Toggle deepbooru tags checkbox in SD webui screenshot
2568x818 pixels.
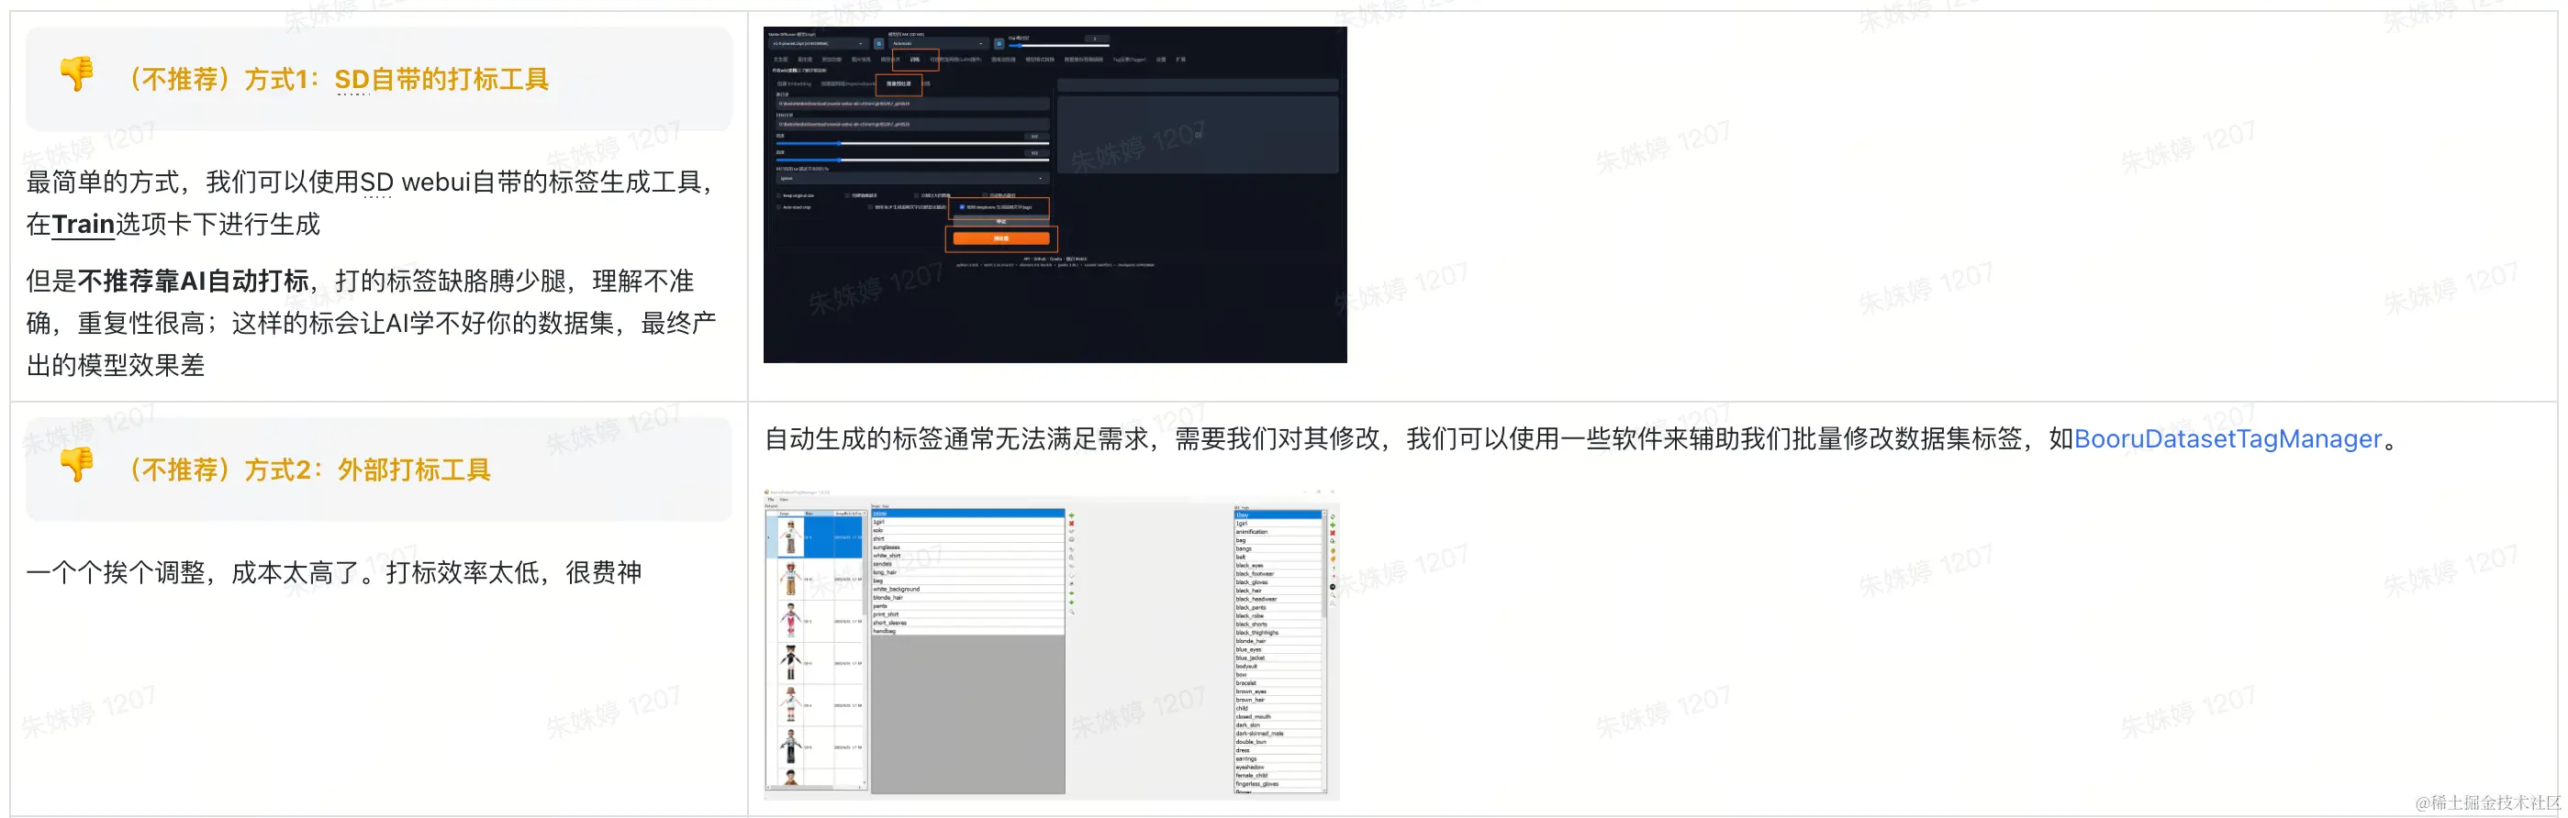(x=962, y=207)
